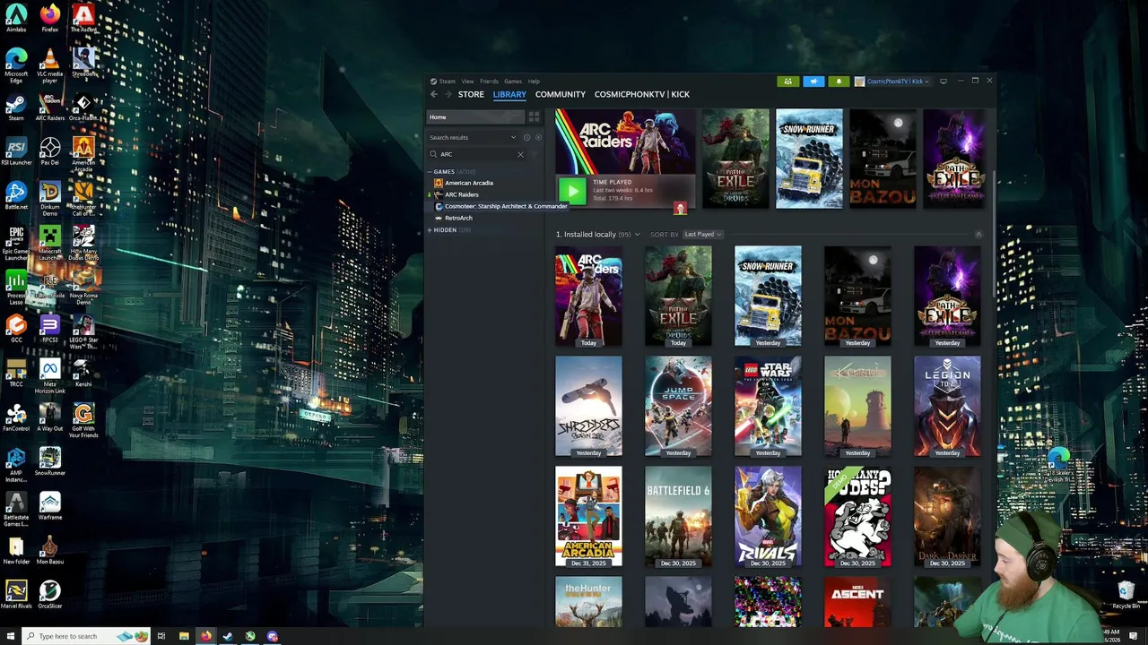1148x645 pixels.
Task: Click the ARC search input field
Action: point(475,154)
